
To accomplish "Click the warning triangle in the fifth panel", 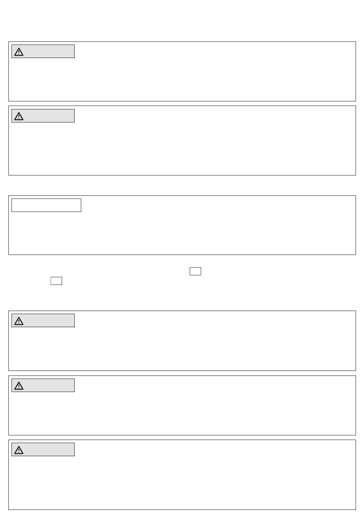I will (18, 386).
